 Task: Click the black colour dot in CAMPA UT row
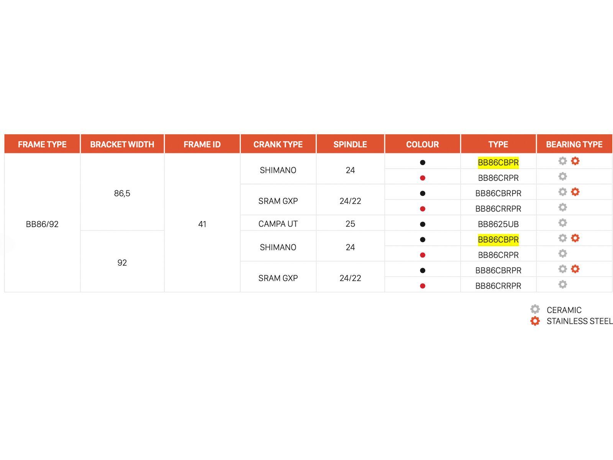423,224
